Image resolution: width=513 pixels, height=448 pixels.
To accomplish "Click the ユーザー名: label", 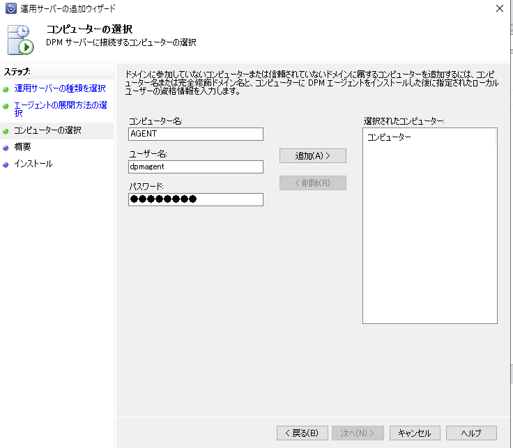I will click(148, 154).
